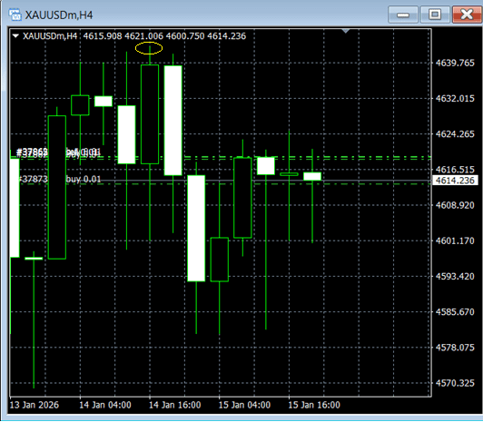Select the 4593.420 price scale label
The height and width of the screenshot is (422, 483).
point(455,277)
